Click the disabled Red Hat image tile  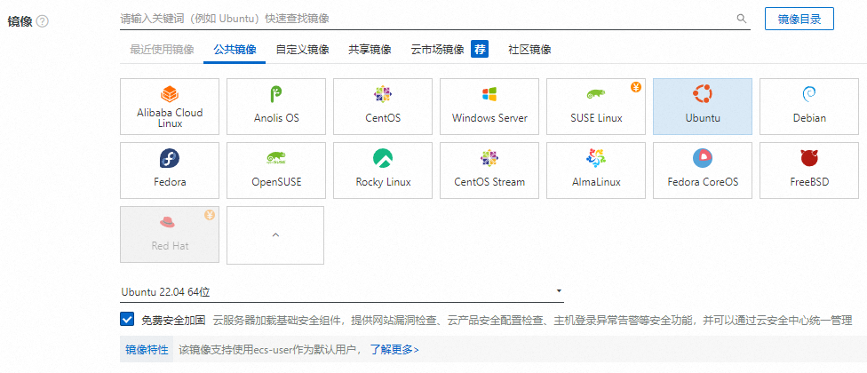tap(170, 234)
